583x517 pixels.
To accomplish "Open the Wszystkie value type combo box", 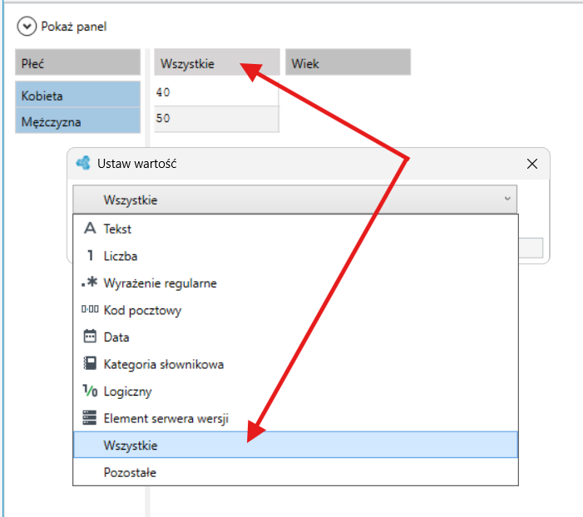I will coord(295,199).
